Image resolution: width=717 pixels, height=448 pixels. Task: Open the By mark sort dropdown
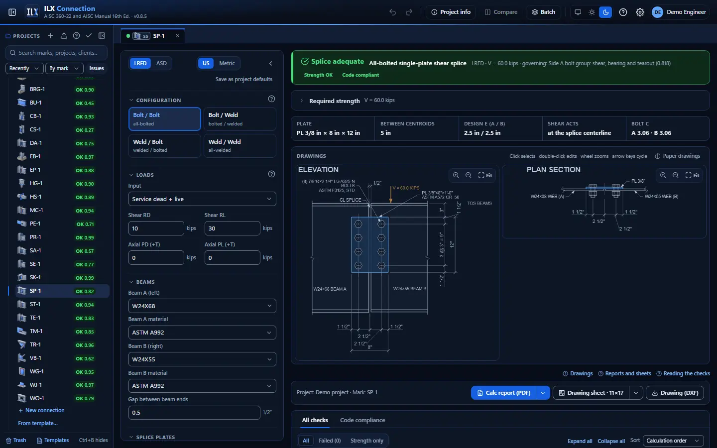pyautogui.click(x=64, y=68)
